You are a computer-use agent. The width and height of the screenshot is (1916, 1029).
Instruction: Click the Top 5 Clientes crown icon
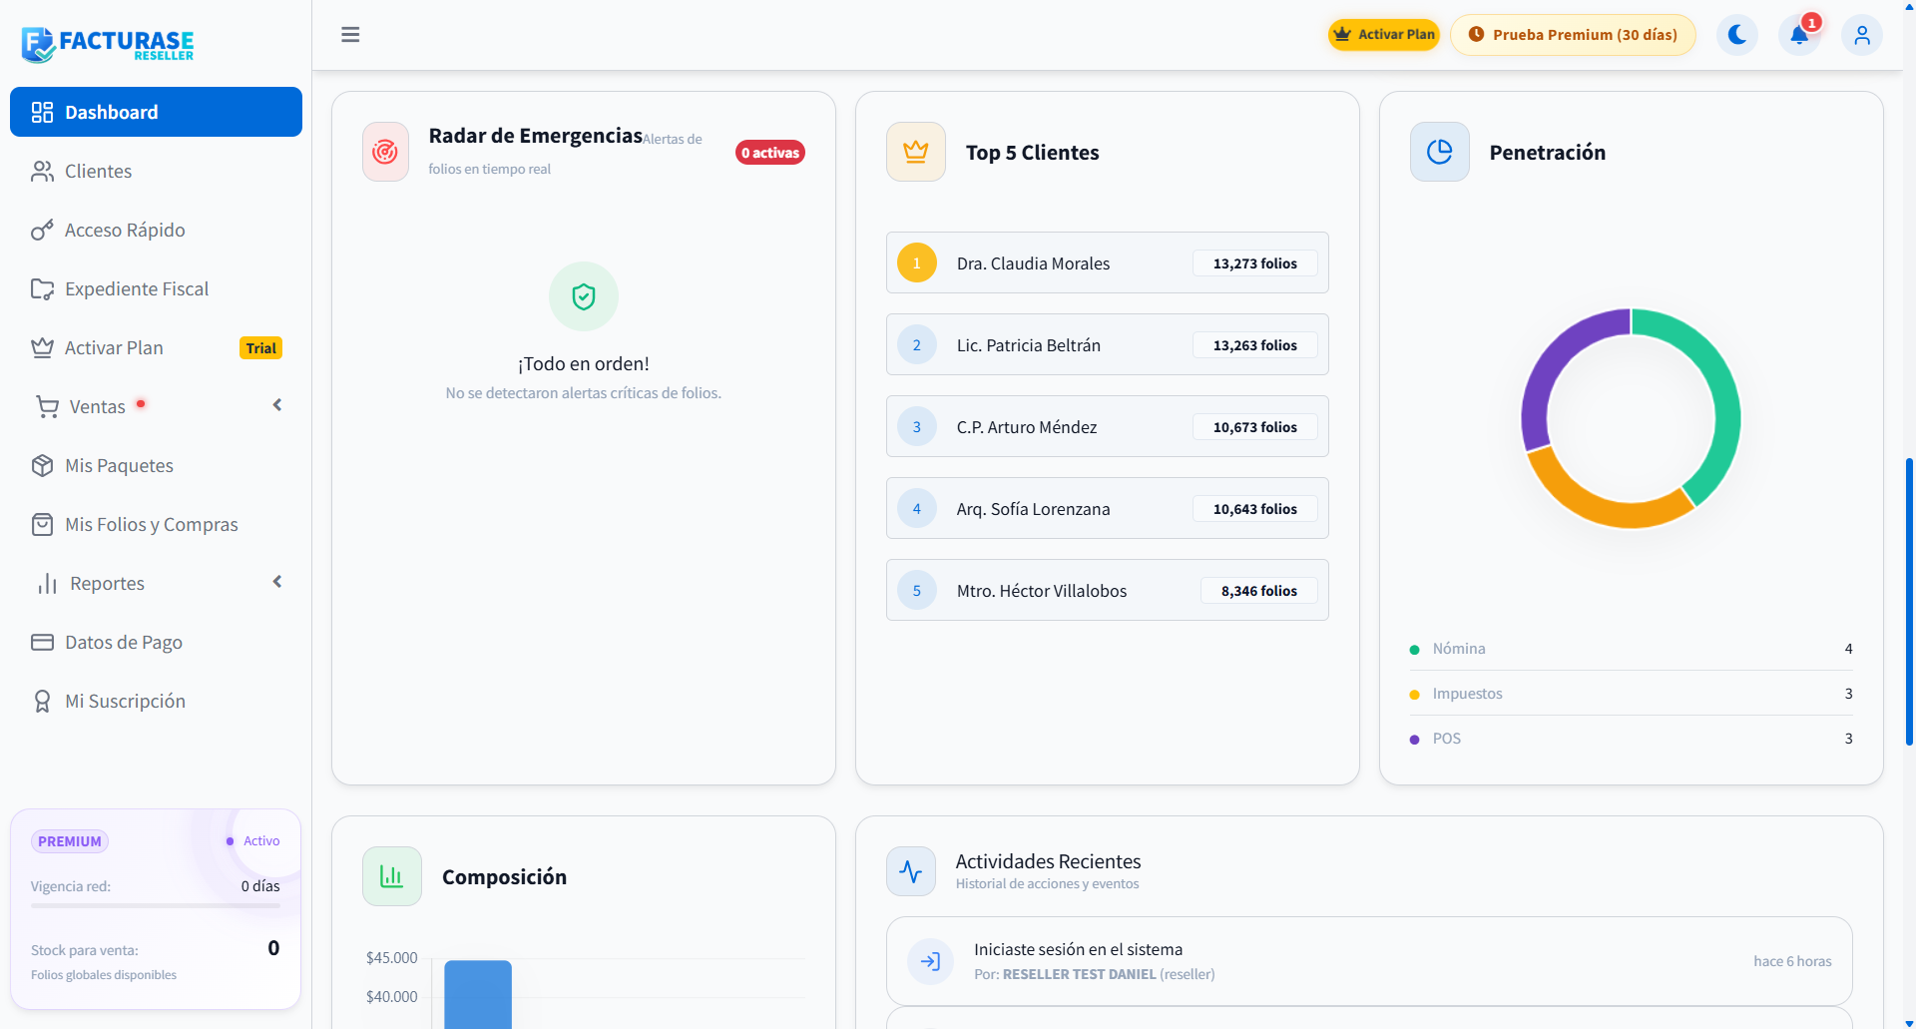916,152
